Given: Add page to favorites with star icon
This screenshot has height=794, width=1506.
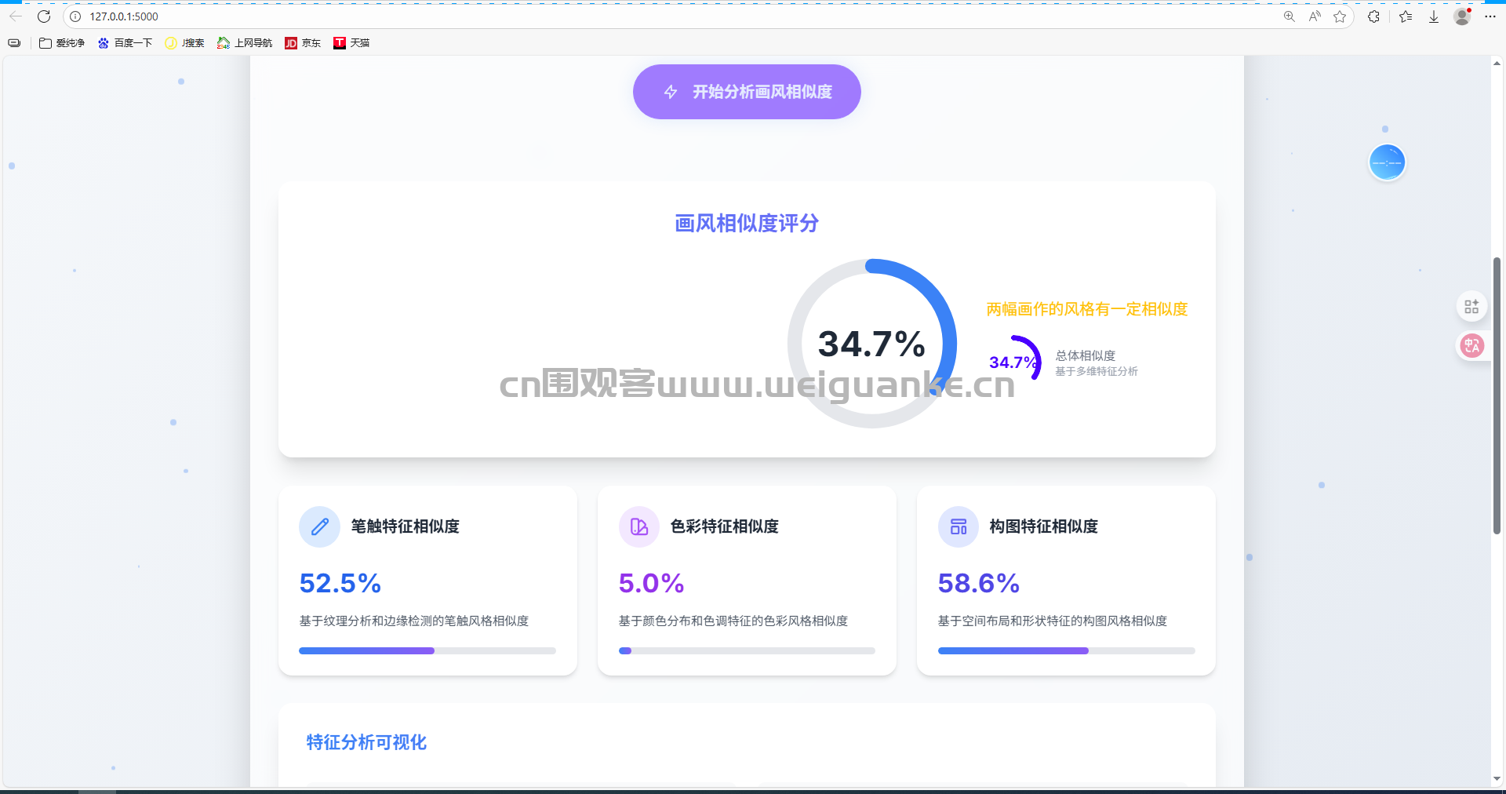Looking at the screenshot, I should coord(1340,16).
